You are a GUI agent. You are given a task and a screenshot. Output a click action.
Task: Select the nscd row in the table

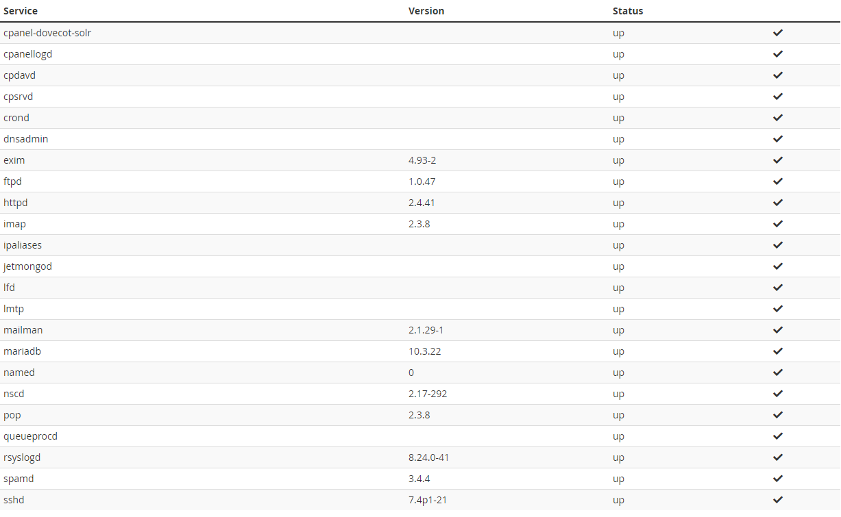[x=14, y=393]
